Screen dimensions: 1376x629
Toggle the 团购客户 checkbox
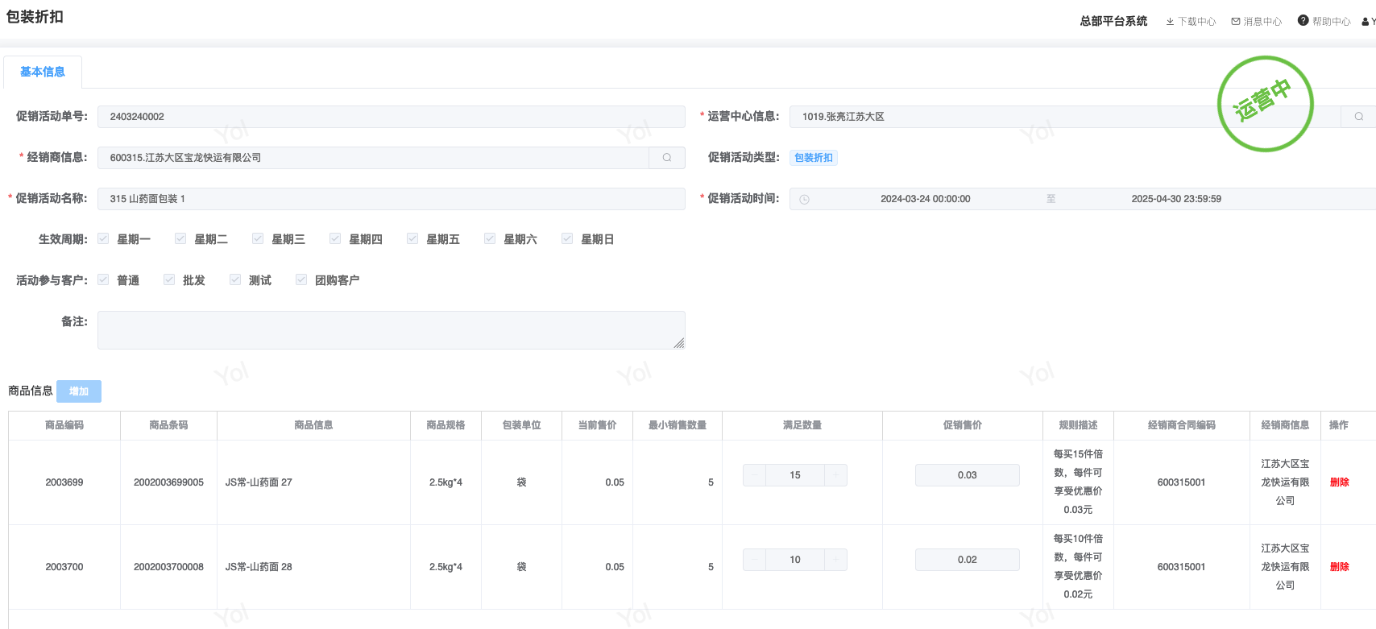(301, 280)
